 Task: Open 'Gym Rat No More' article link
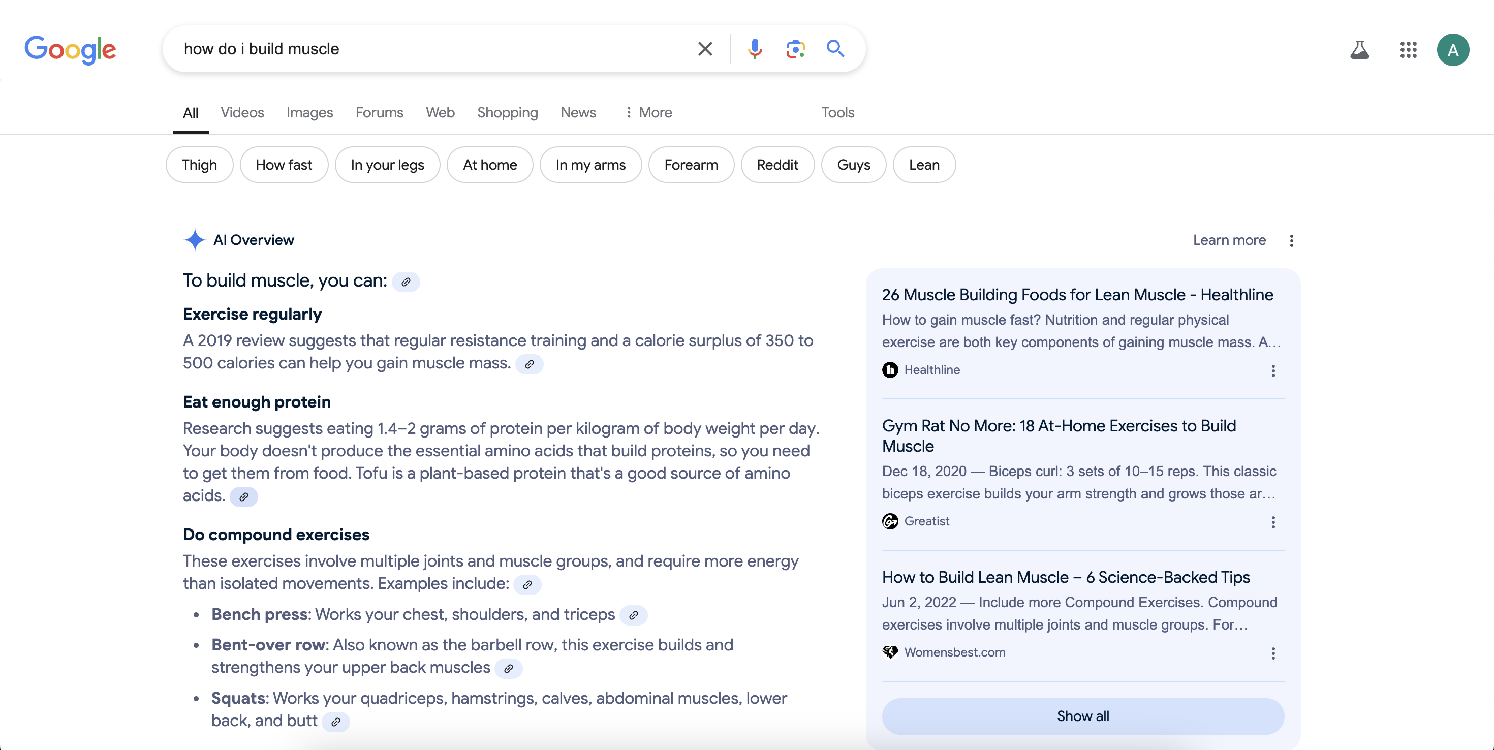coord(1059,435)
